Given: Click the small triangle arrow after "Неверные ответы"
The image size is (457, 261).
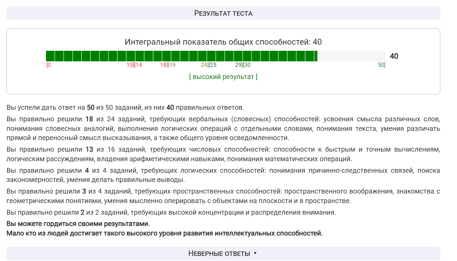Looking at the screenshot, I should [255, 254].
